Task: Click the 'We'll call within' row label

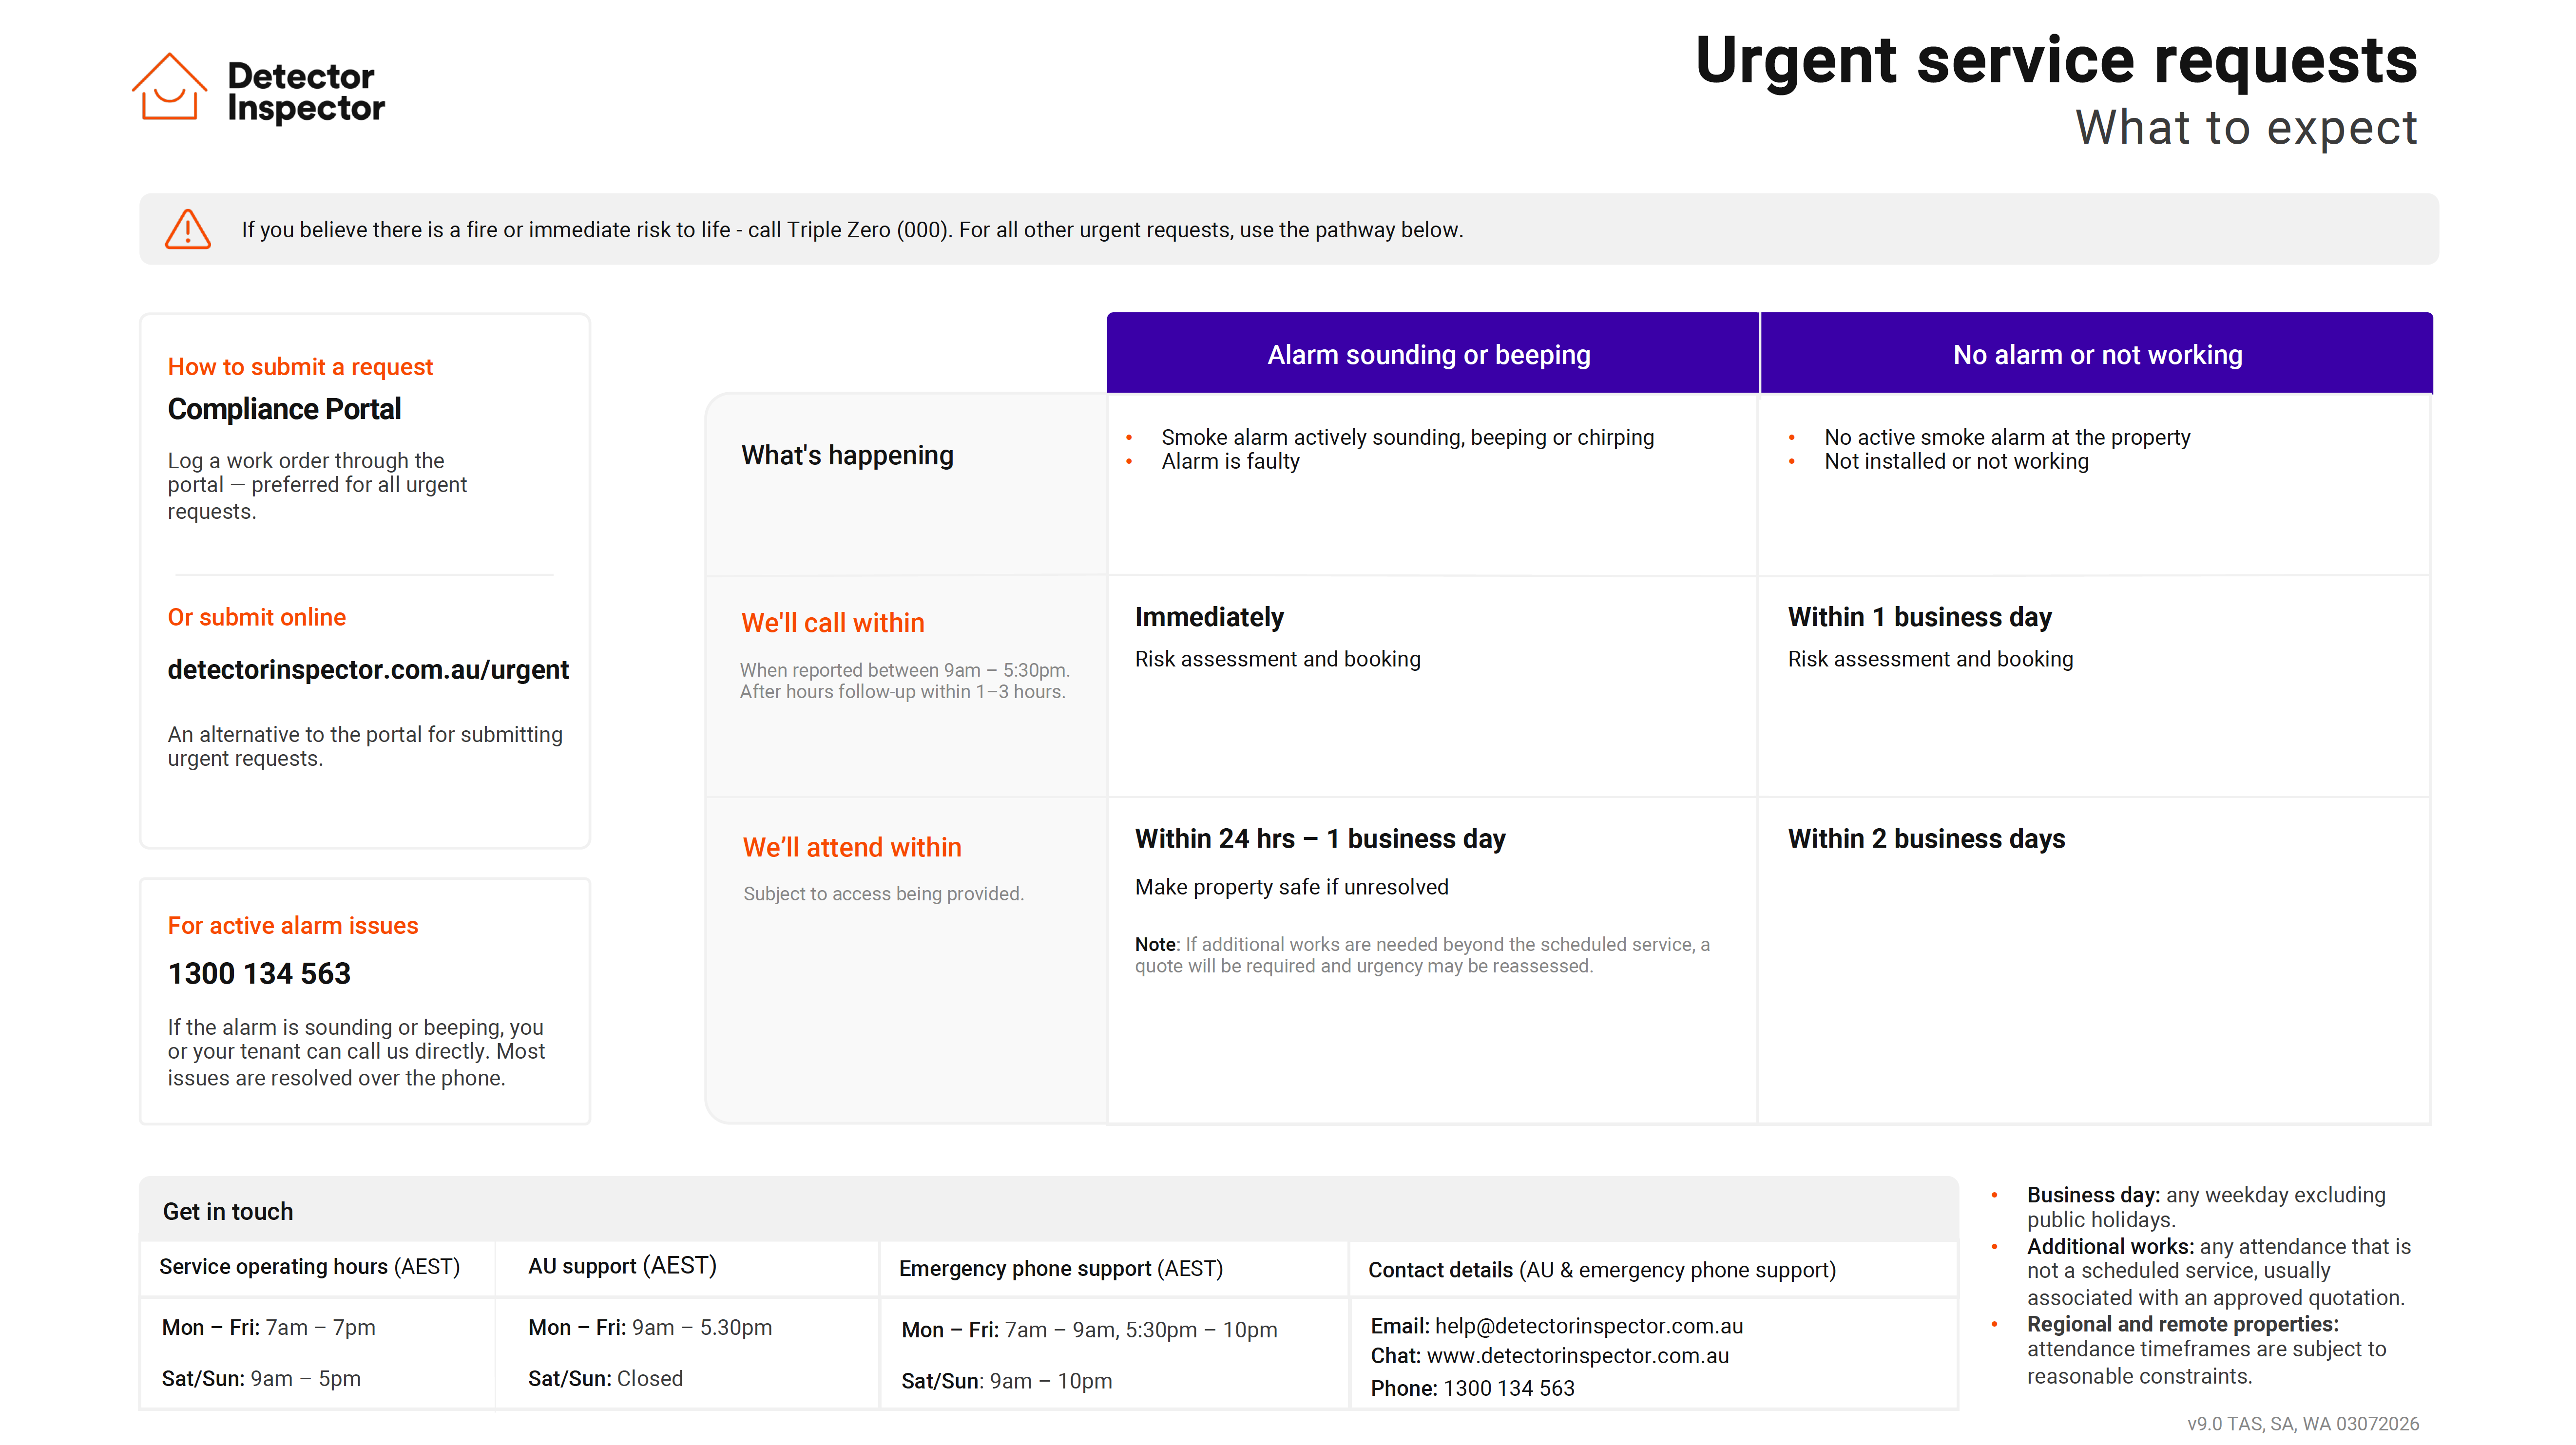Action: point(833,622)
